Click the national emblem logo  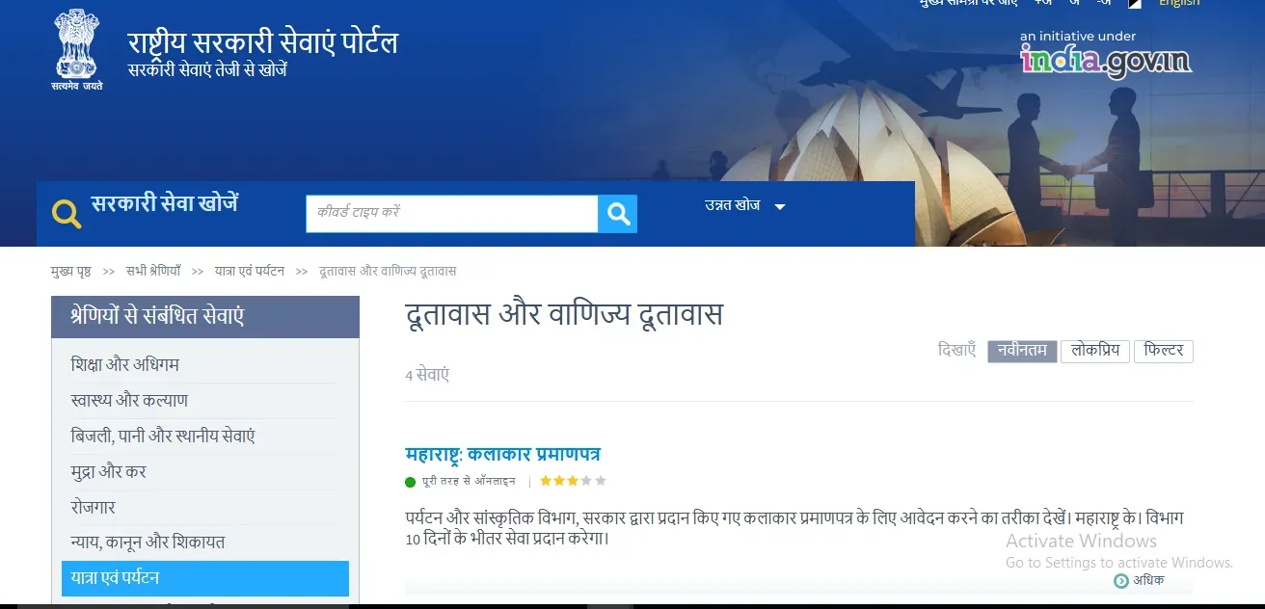(77, 51)
